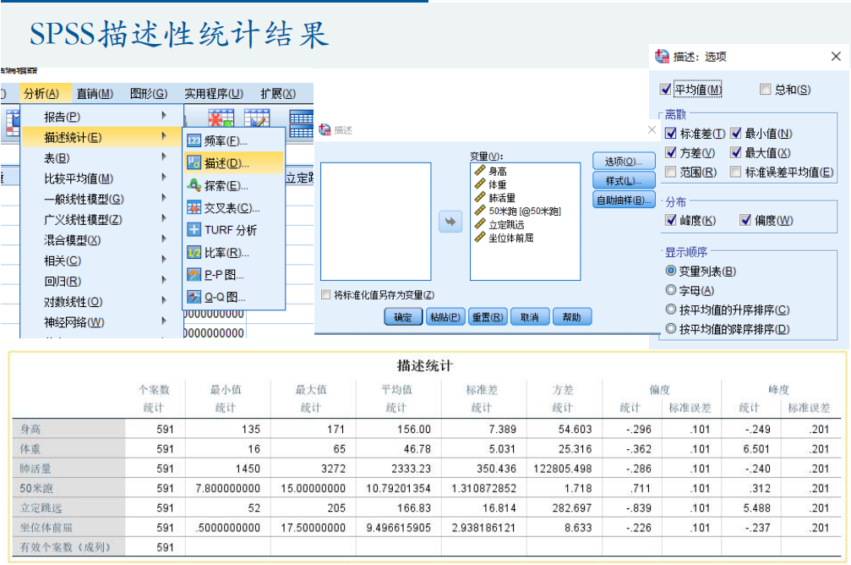The image size is (851, 565).
Task: Click the 选项(O)... button
Action: (624, 161)
